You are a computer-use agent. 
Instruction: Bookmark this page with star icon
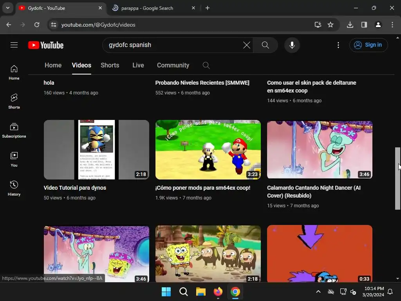(331, 25)
